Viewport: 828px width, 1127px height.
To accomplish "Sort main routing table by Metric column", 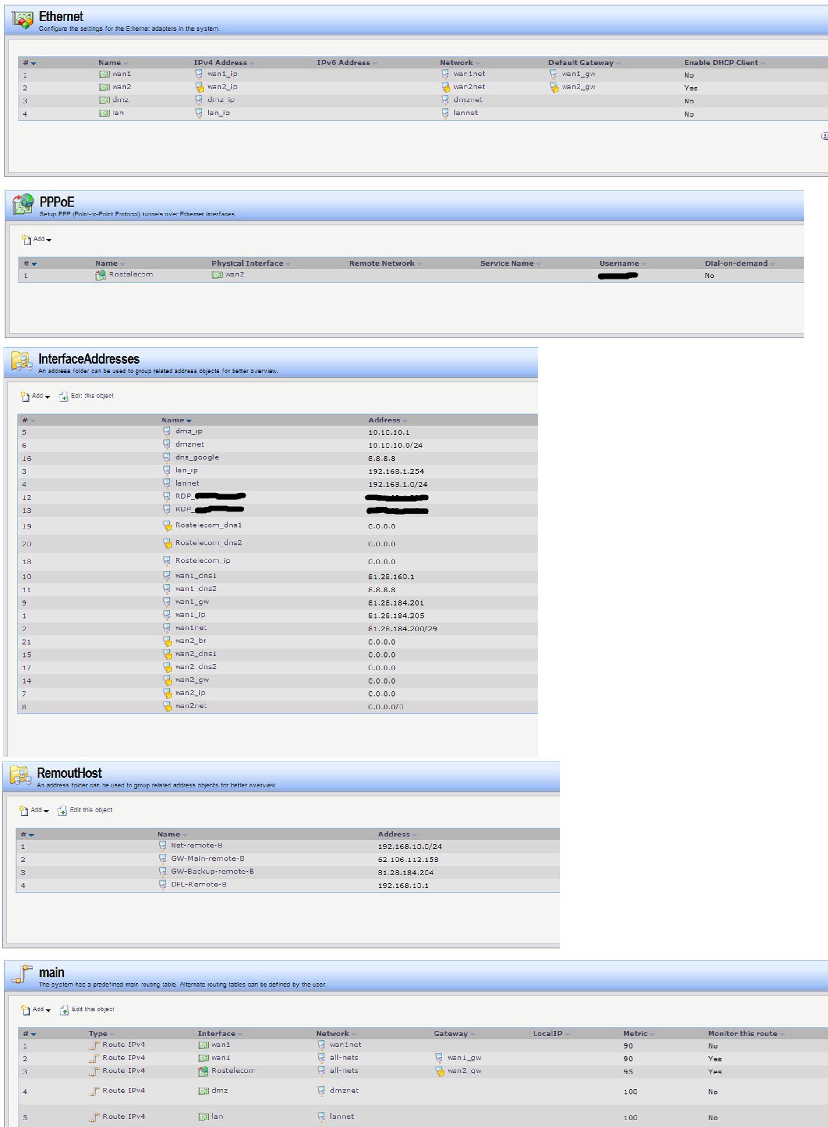I will pyautogui.click(x=639, y=1034).
